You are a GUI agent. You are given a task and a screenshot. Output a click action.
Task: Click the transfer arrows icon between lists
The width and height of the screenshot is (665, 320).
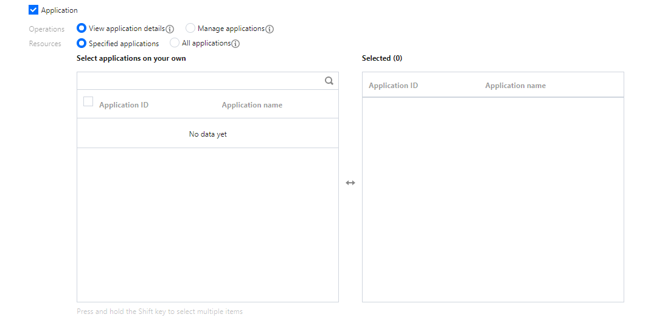[350, 183]
